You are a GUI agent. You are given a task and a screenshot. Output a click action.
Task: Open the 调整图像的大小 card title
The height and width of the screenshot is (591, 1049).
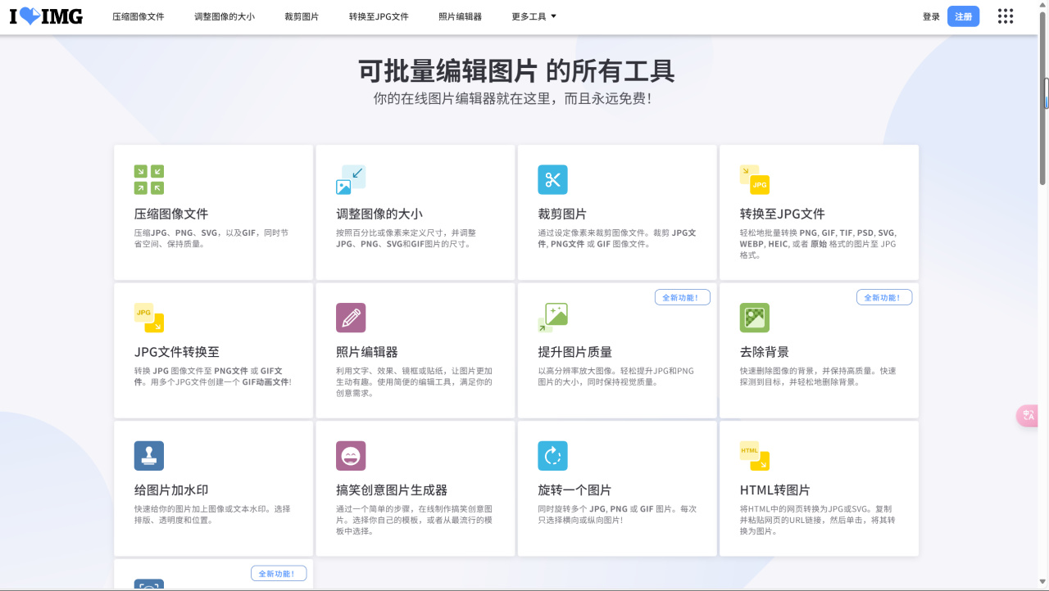pos(379,214)
